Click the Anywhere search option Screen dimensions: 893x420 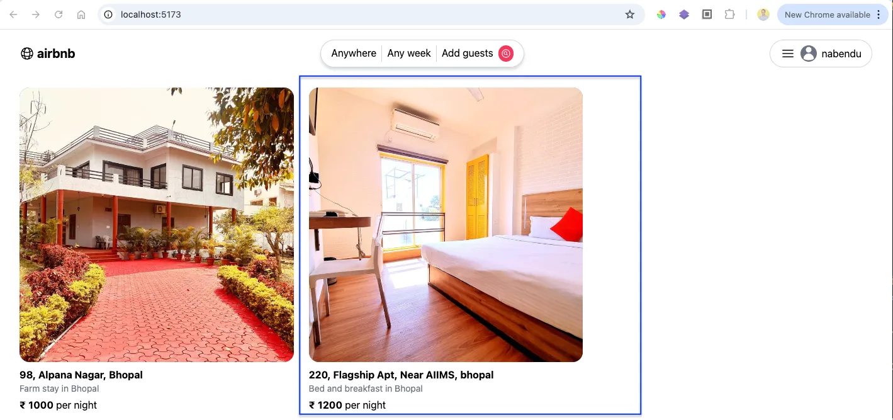(354, 54)
